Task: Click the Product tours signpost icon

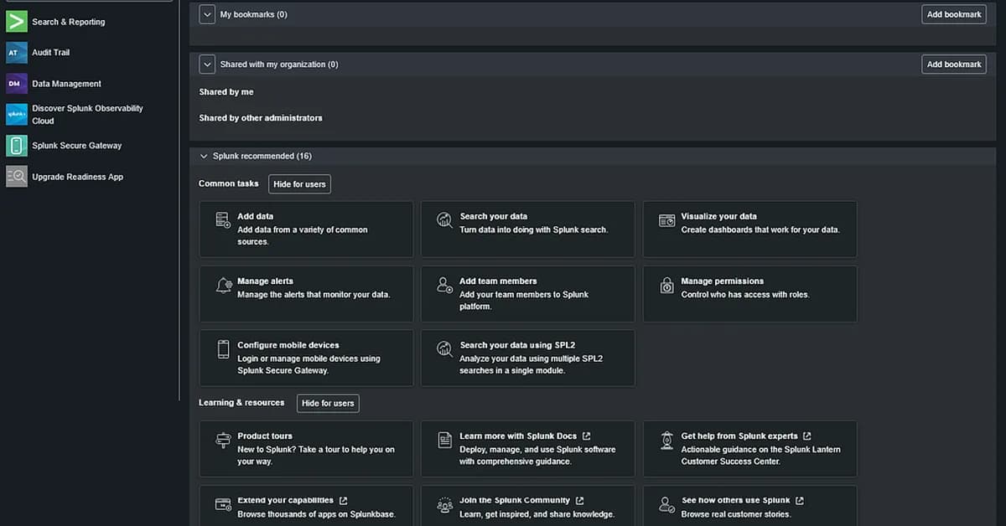Action: point(223,441)
